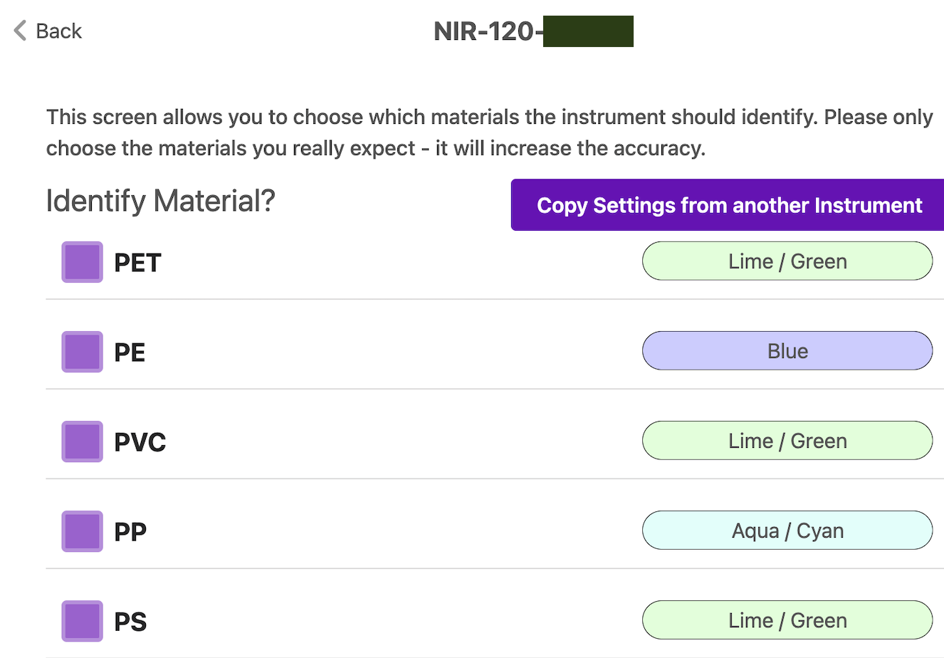Select the PVC material label
This screenshot has width=944, height=658.
pos(140,442)
